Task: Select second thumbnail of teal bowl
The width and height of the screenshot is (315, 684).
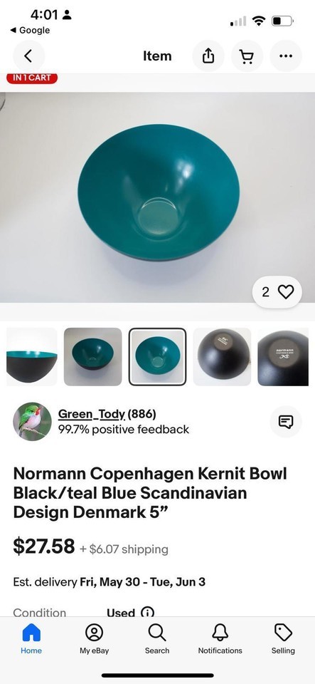Action: pyautogui.click(x=92, y=357)
